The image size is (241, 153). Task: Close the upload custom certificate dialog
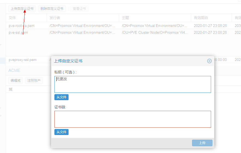point(209,61)
